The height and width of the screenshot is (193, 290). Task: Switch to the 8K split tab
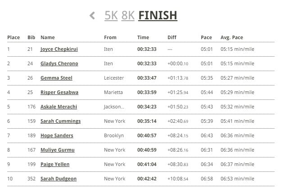click(128, 15)
